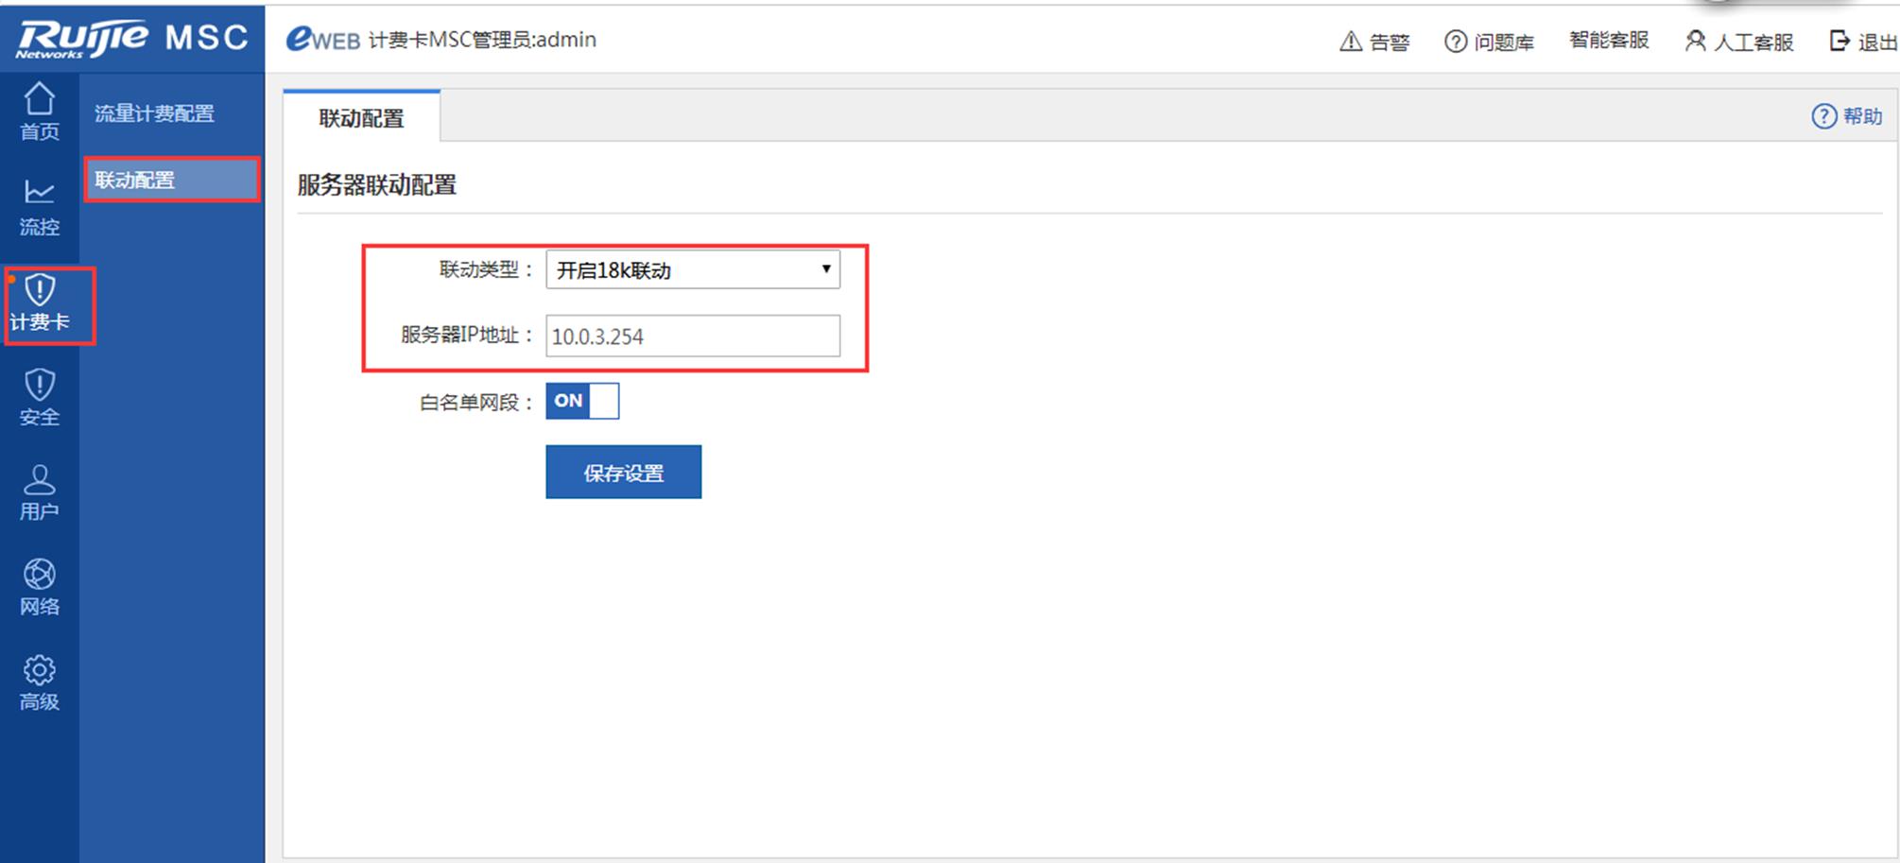Switch to the 联动配置 tab
The image size is (1900, 863).
click(361, 118)
